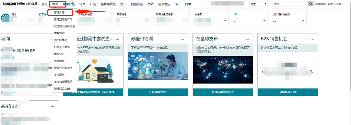
Task: Open the 广告 menu
Action: tap(93, 4)
